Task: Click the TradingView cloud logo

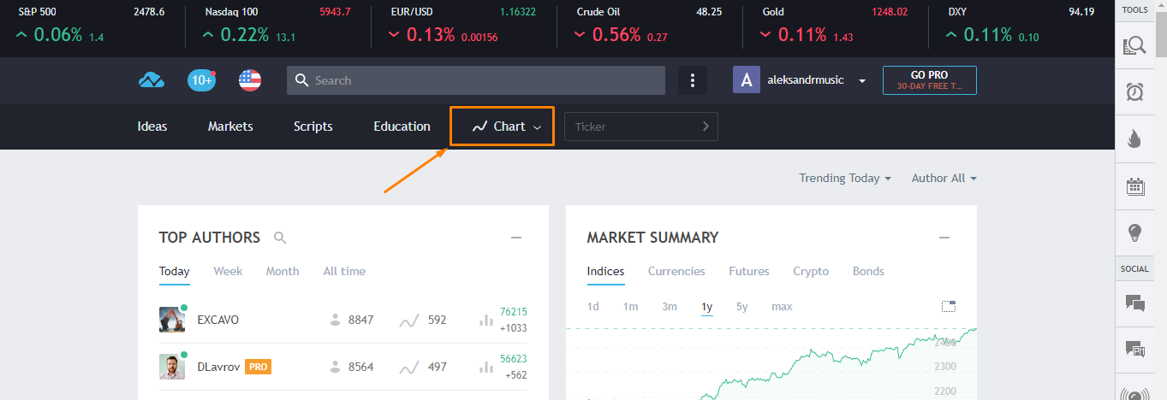Action: (x=152, y=80)
